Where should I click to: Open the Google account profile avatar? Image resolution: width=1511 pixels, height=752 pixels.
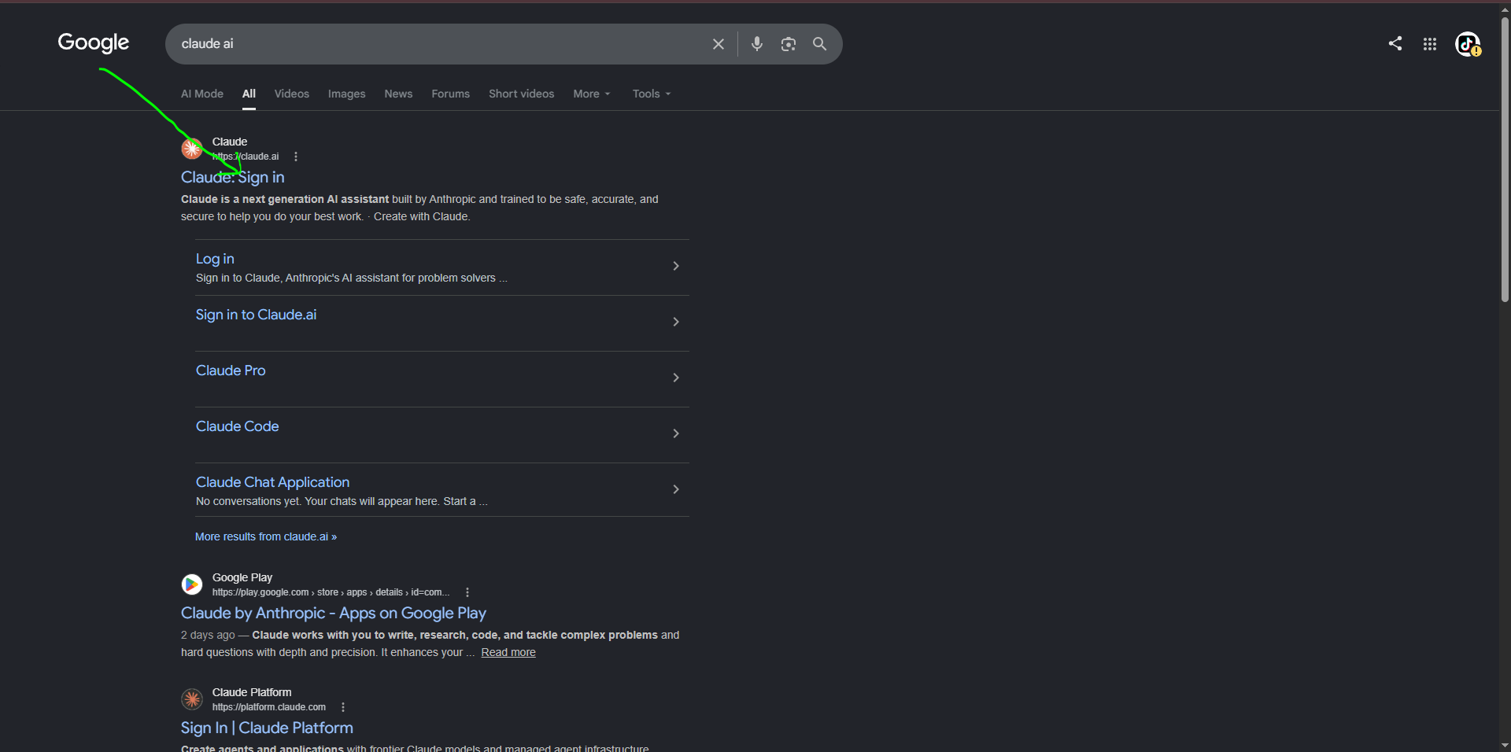(1468, 44)
